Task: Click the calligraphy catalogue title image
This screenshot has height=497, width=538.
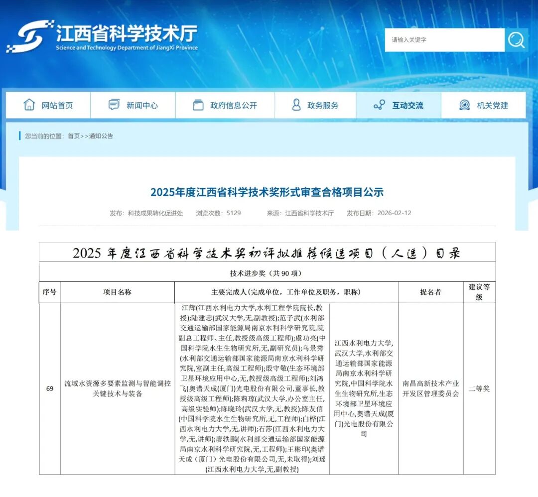Action: pyautogui.click(x=267, y=253)
